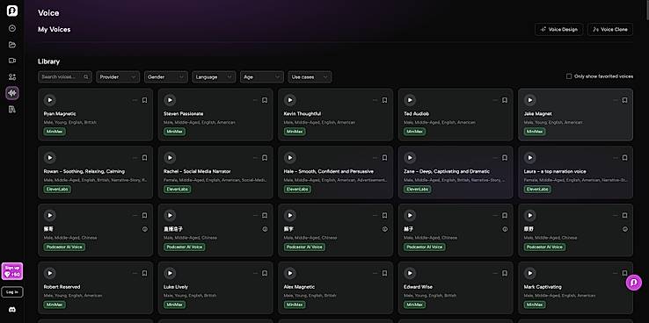Open the Use cases filter dropdown

[x=310, y=77]
